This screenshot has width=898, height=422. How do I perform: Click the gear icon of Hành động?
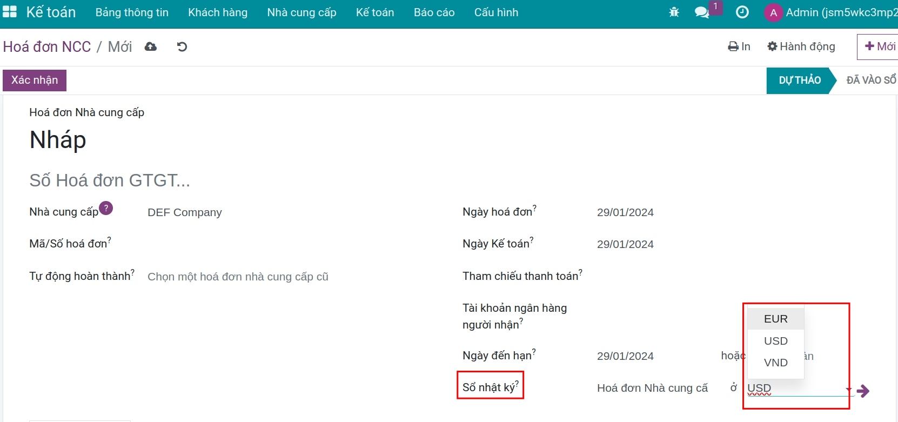point(772,47)
